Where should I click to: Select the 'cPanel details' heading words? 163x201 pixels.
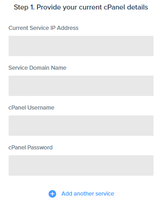(126, 7)
